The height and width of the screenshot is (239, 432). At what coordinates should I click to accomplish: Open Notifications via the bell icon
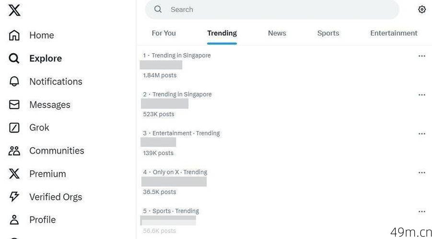(x=14, y=82)
